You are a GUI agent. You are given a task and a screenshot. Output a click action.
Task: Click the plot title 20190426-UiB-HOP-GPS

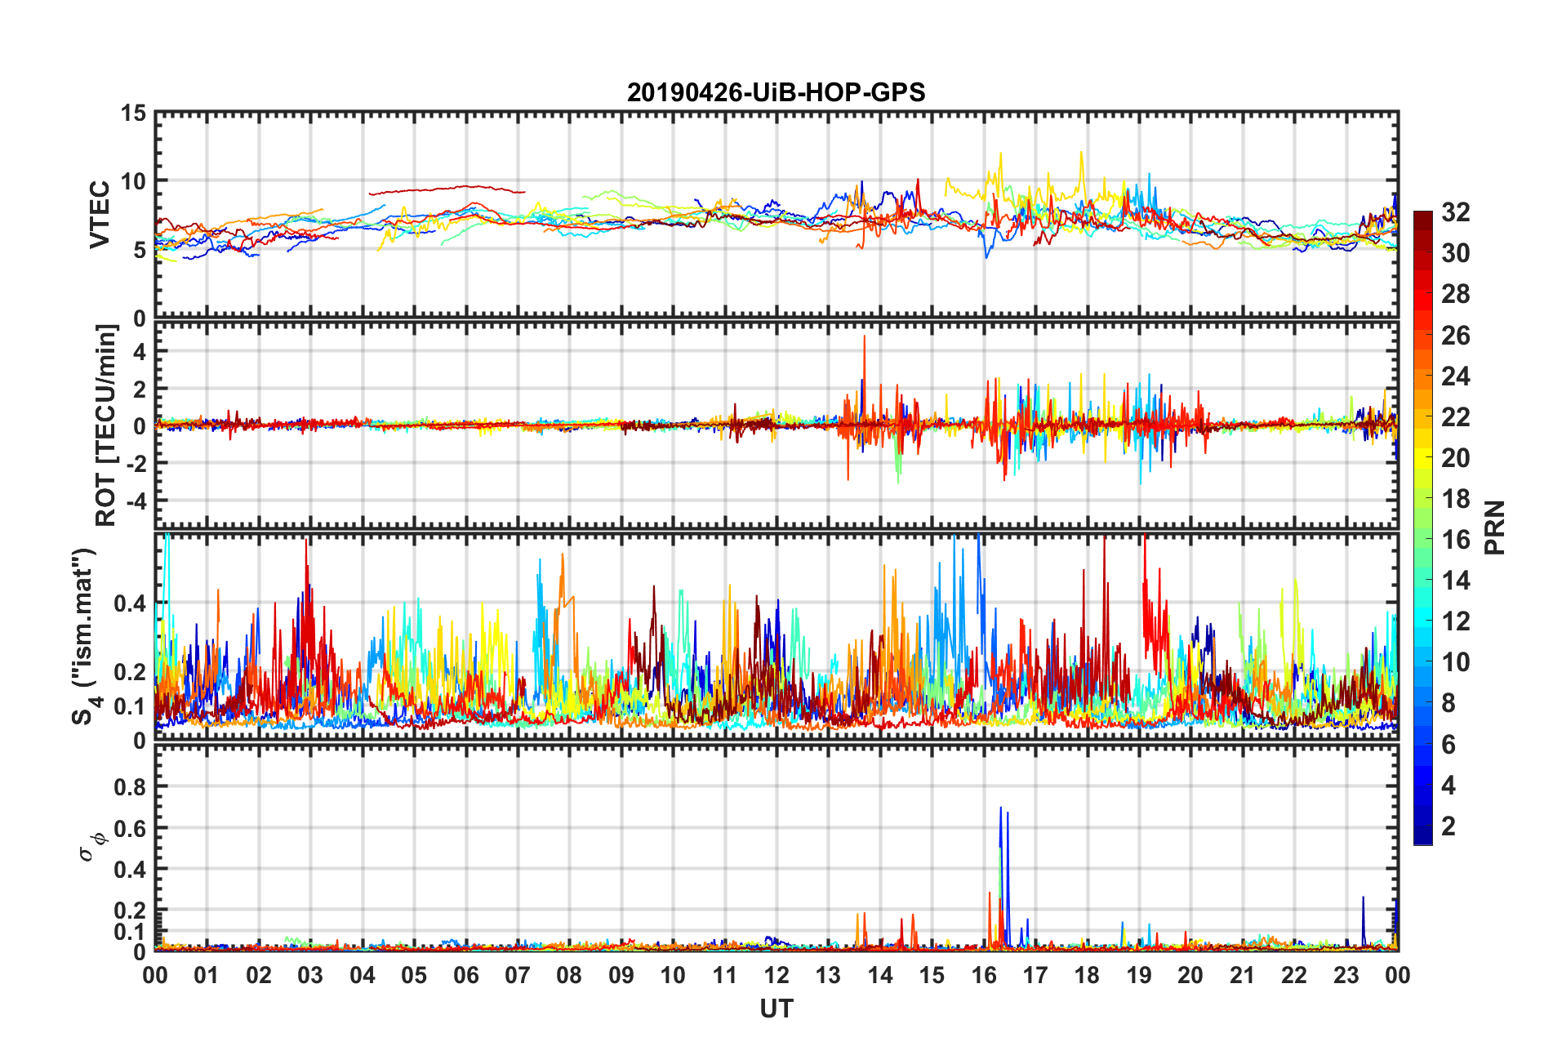(x=776, y=92)
